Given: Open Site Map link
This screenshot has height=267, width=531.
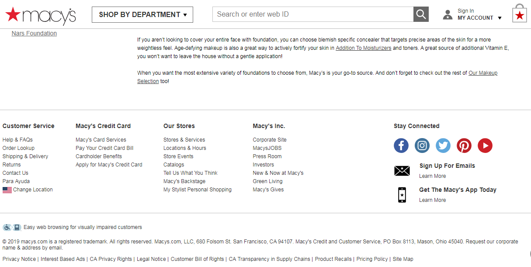Looking at the screenshot, I should 403,259.
